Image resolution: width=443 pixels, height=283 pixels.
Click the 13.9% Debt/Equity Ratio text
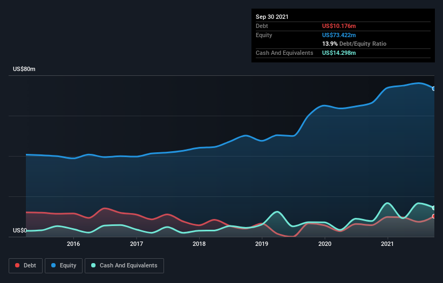click(355, 44)
